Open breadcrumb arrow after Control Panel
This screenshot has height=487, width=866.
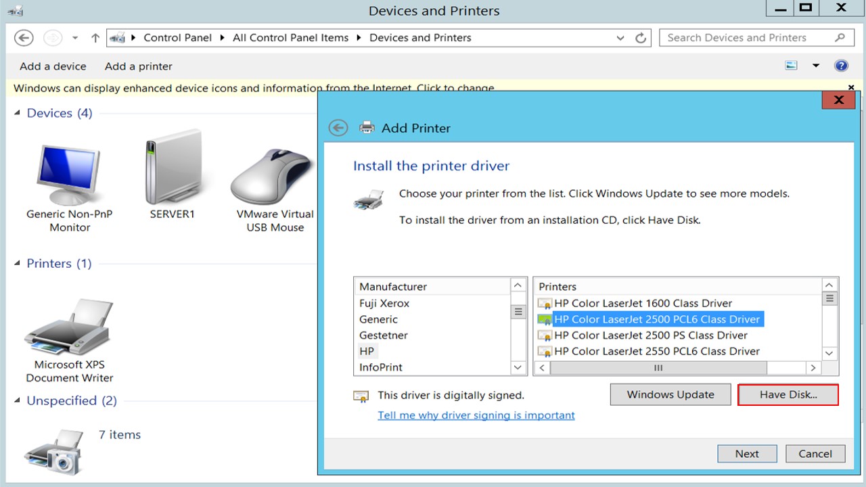223,38
